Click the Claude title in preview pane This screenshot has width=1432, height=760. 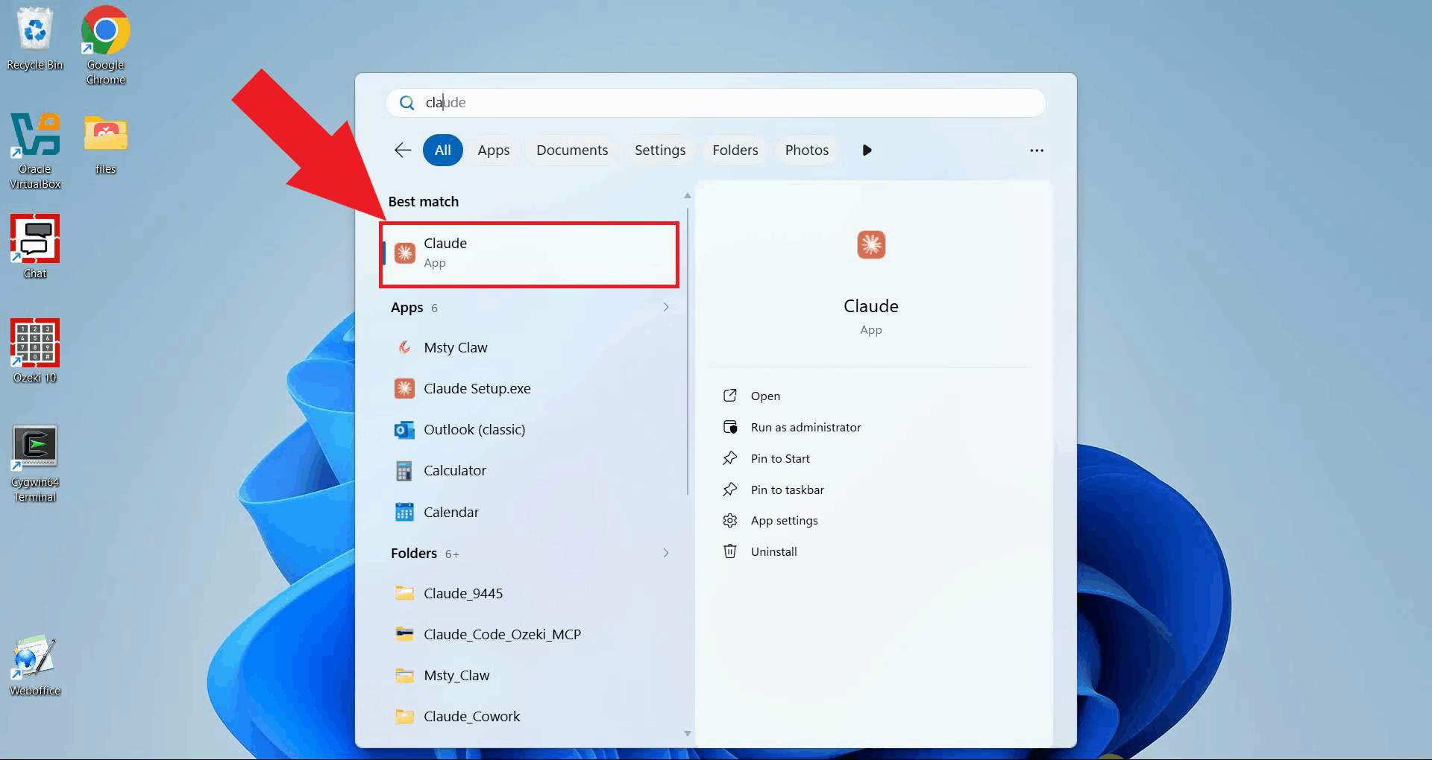[x=871, y=306]
